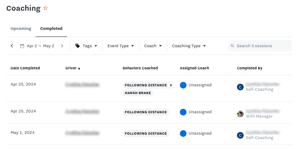300x149 pixels.
Task: Select the Completed tab
Action: pyautogui.click(x=51, y=28)
